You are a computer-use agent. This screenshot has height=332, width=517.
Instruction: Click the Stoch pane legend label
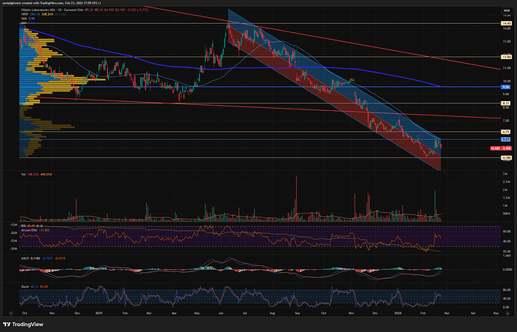[x=25, y=285]
